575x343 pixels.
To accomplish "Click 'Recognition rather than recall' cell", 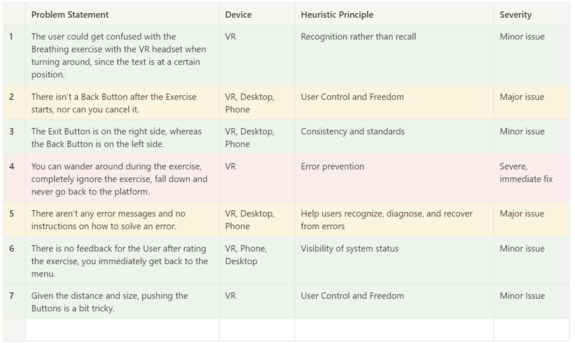I will coord(394,55).
